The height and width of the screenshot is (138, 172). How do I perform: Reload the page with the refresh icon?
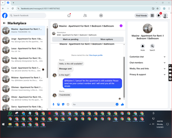click(x=13, y=9)
